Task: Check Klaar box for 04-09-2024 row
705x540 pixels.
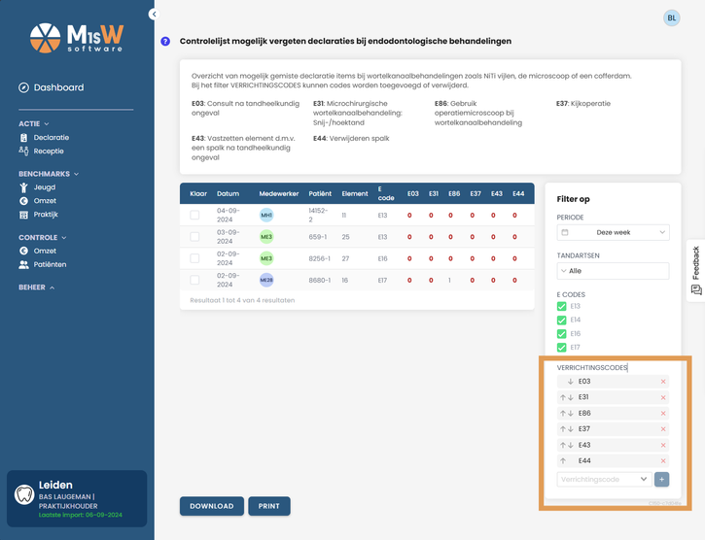Action: [194, 216]
